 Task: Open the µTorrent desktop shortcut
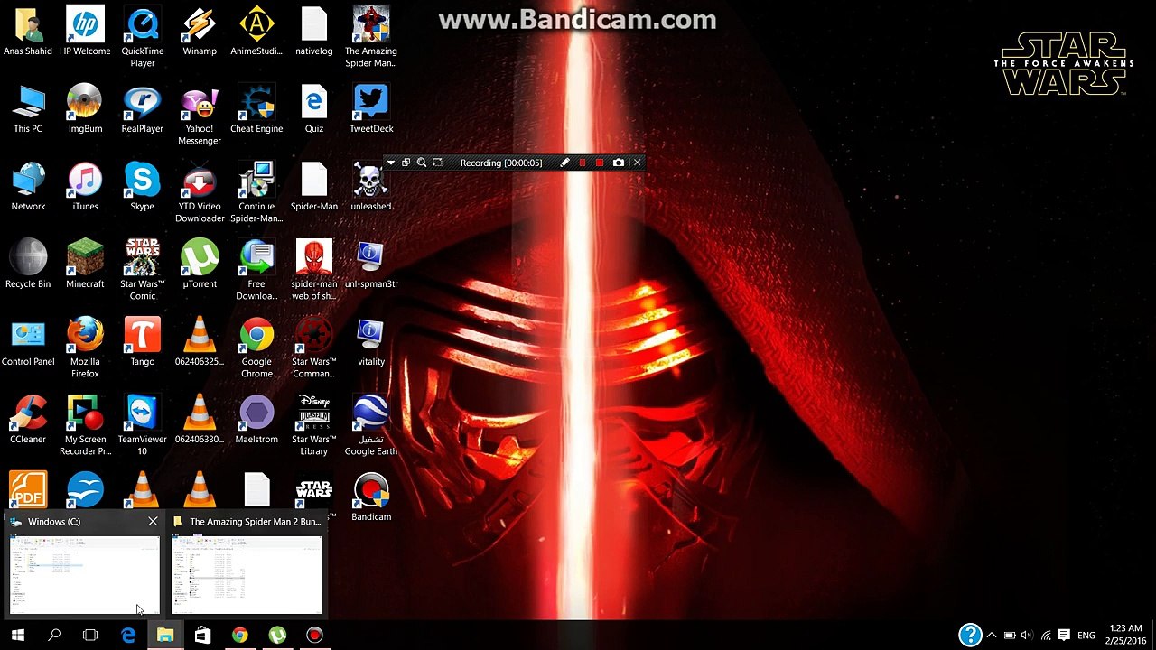(x=200, y=265)
